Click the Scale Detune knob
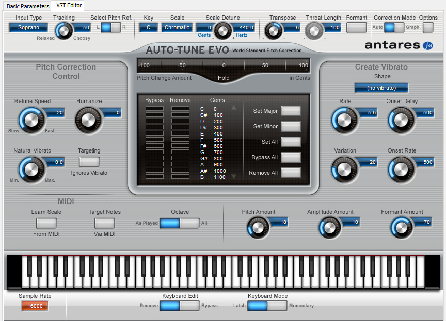This screenshot has width=446, height=321. (222, 30)
